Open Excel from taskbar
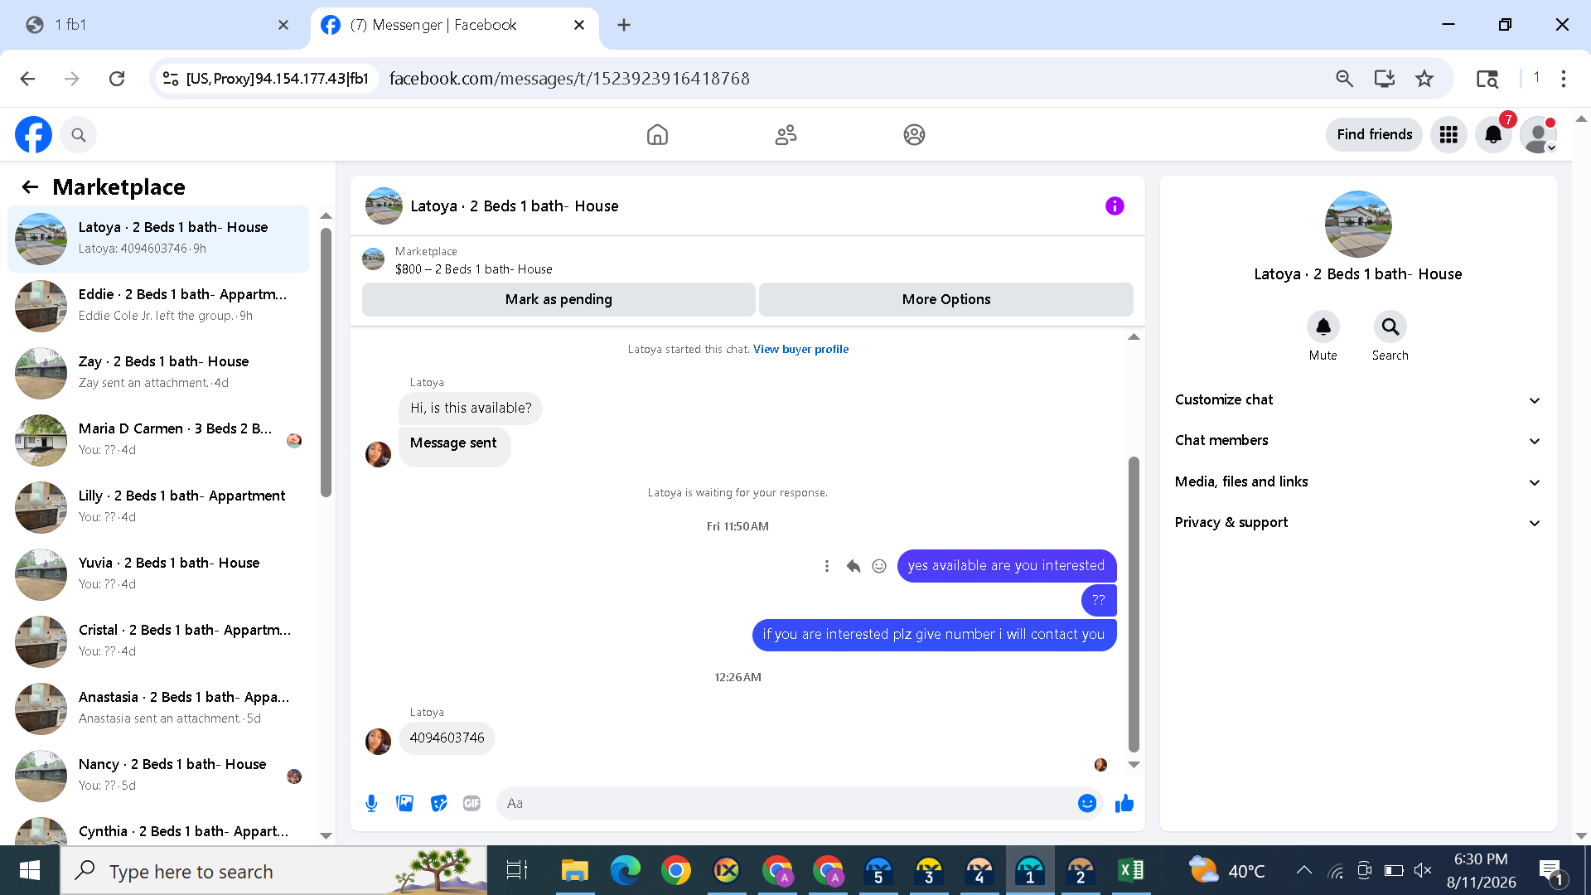Viewport: 1591px width, 895px height. (x=1130, y=870)
